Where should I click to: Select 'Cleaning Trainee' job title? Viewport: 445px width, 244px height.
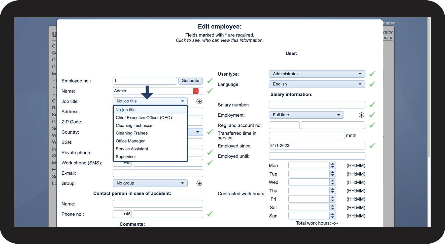click(x=150, y=133)
